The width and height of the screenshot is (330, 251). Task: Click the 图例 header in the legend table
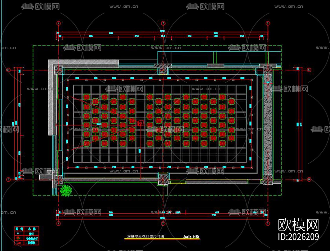[19, 229]
